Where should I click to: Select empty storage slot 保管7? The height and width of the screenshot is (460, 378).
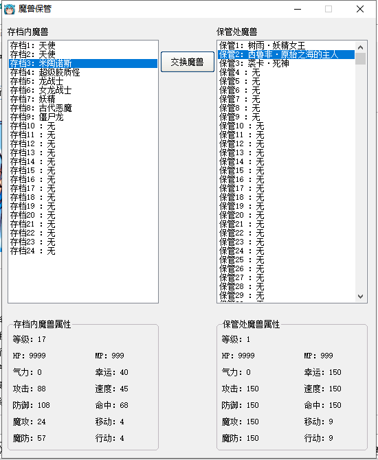tap(286, 99)
